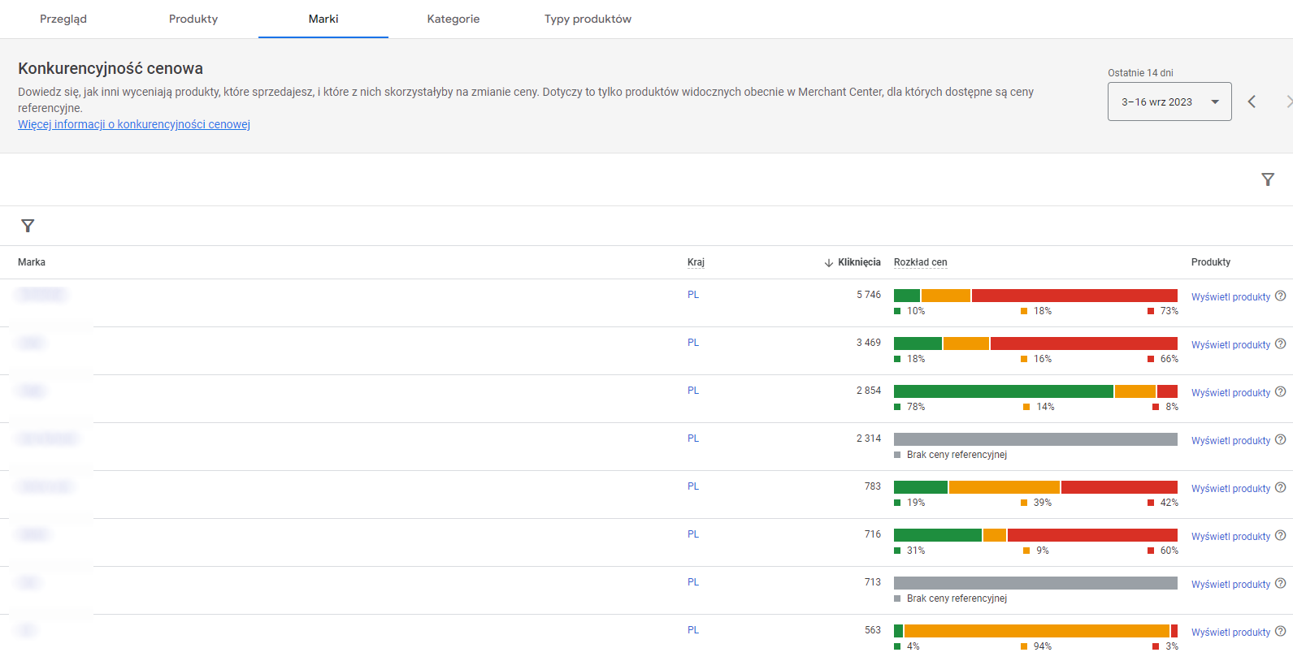Switch to the Produkty tab
1293x661 pixels.
point(193,19)
